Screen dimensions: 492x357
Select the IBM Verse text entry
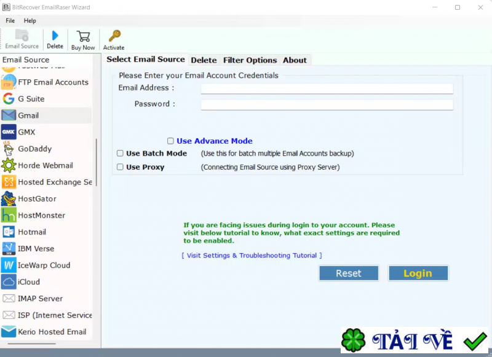(x=36, y=248)
